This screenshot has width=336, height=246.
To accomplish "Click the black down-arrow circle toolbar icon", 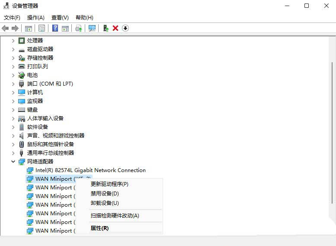I will [x=125, y=28].
